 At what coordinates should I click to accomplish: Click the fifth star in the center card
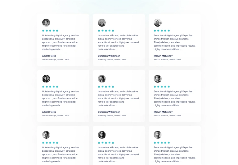(113, 87)
